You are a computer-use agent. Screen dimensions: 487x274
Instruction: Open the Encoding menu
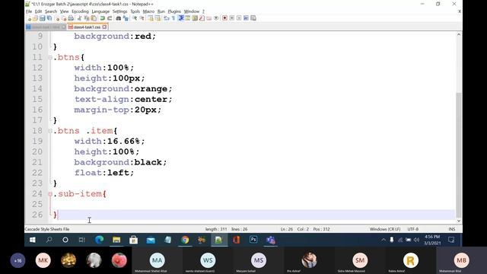pyautogui.click(x=80, y=11)
